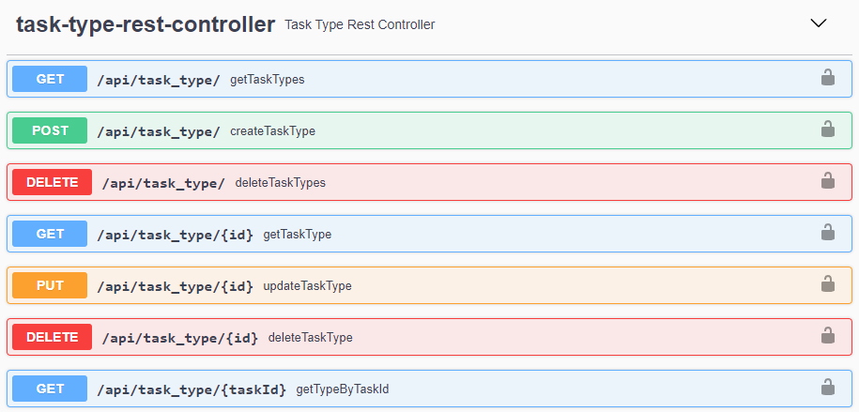The image size is (859, 412).
Task: Click the GET badge for getTaskType
Action: pyautogui.click(x=50, y=234)
